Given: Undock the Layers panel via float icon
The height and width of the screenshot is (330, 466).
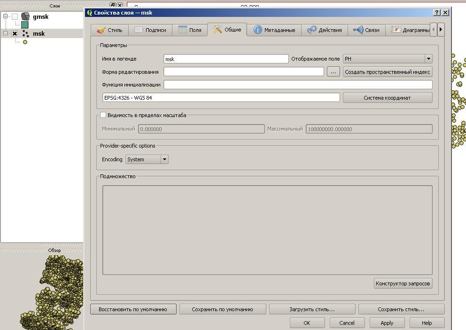Looking at the screenshot, I should coord(112,5).
